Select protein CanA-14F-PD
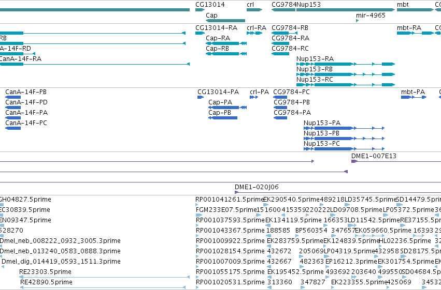441x290 pixels. (x=13, y=108)
